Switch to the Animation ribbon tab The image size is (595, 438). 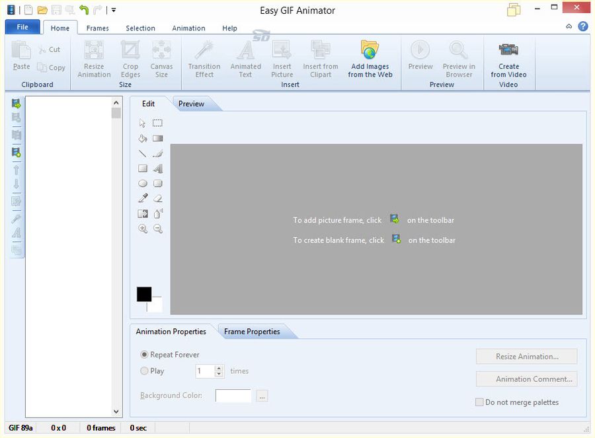pyautogui.click(x=188, y=28)
